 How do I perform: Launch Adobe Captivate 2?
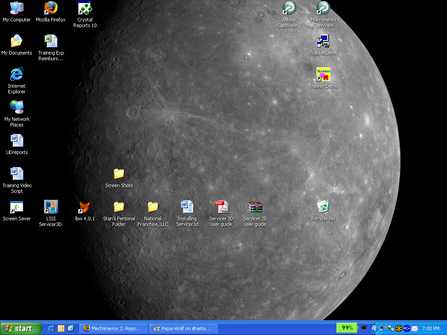point(289,10)
